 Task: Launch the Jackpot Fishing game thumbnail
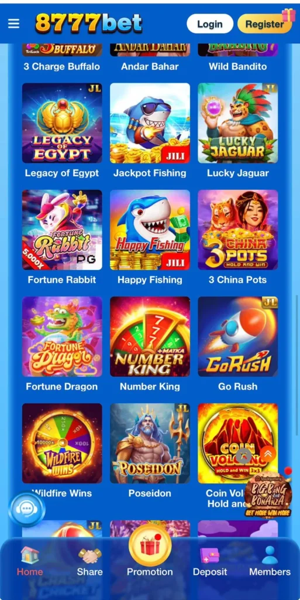pyautogui.click(x=150, y=123)
